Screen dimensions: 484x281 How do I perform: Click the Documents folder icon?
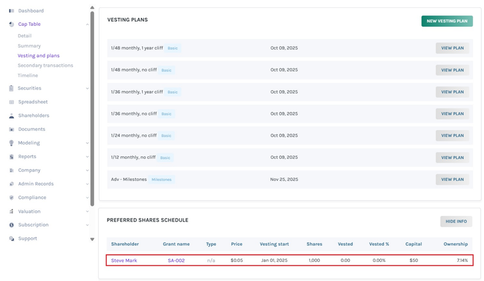pyautogui.click(x=11, y=129)
